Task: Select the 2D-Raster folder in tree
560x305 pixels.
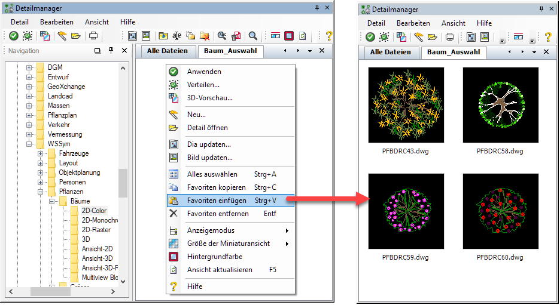Action: (96, 230)
